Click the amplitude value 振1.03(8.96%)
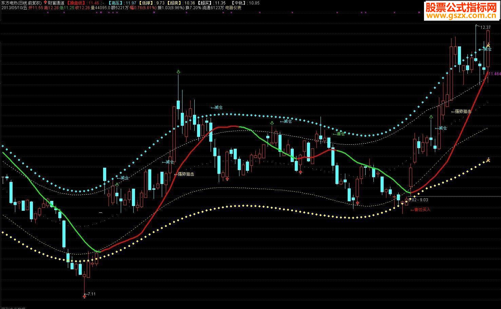 (x=171, y=7)
